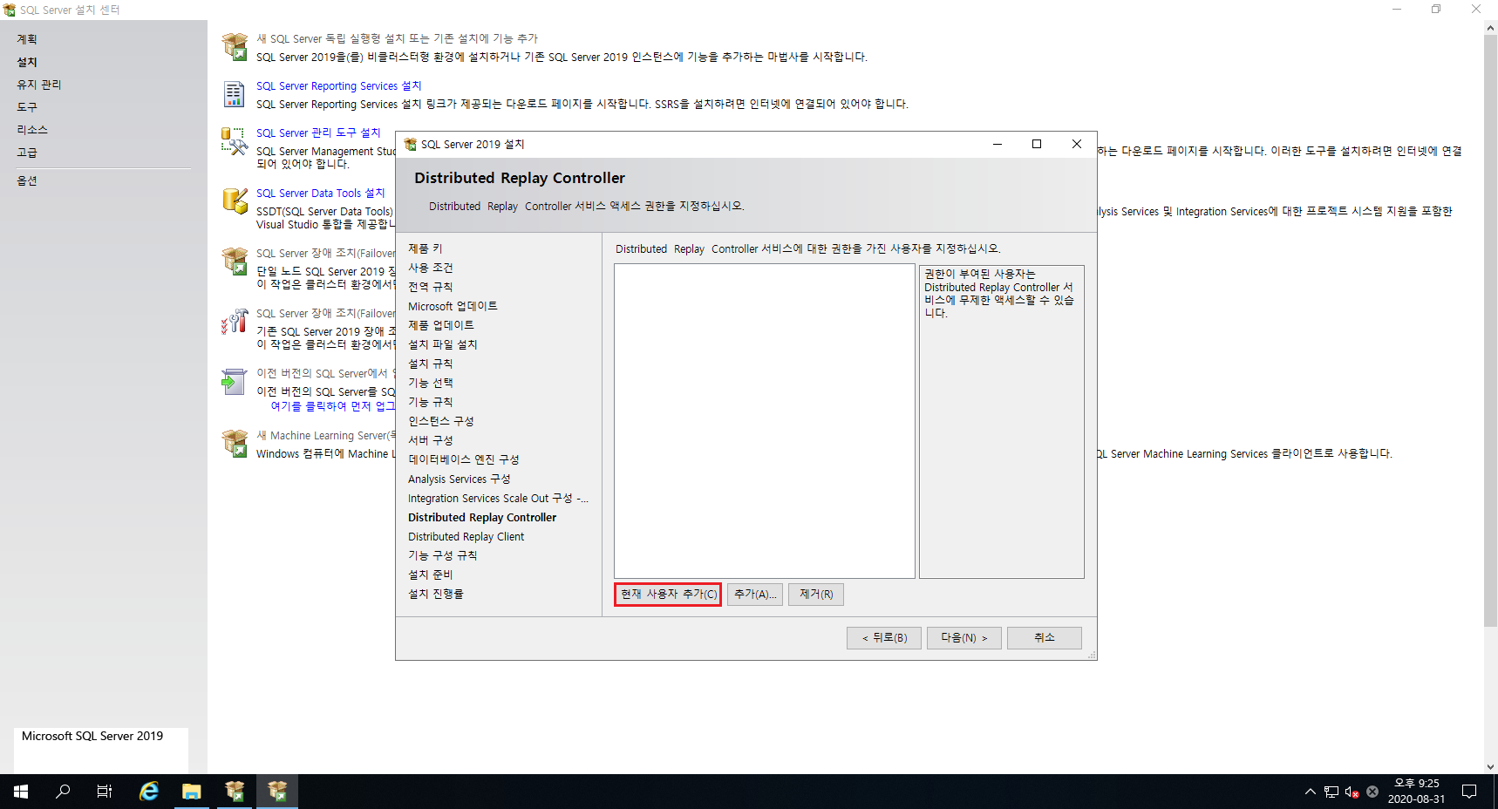Open the taskbar search icon
This screenshot has width=1498, height=809.
(63, 792)
